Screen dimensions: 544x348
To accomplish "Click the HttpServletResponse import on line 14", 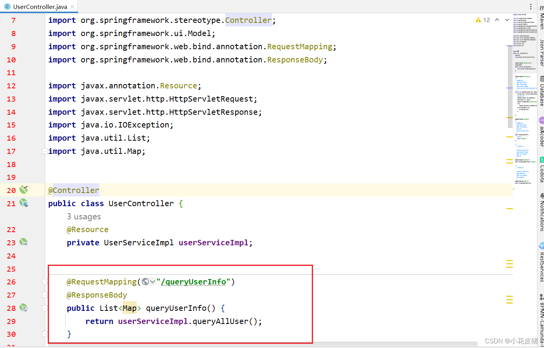I will tap(214, 112).
